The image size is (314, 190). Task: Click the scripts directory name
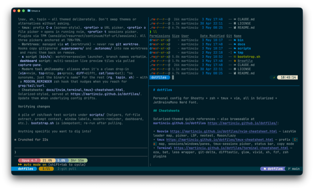244,48
